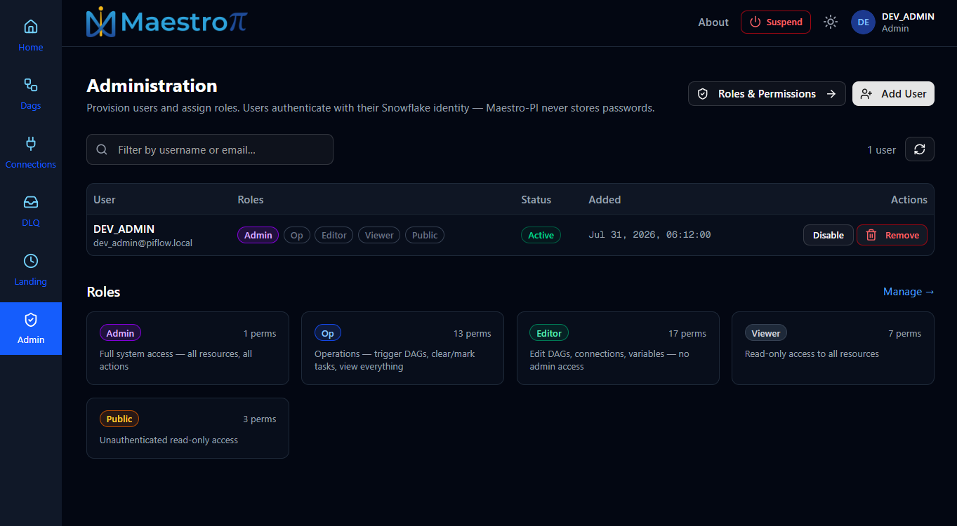
Task: Toggle the Public role for DEV_ADMIN
Action: [x=425, y=235]
